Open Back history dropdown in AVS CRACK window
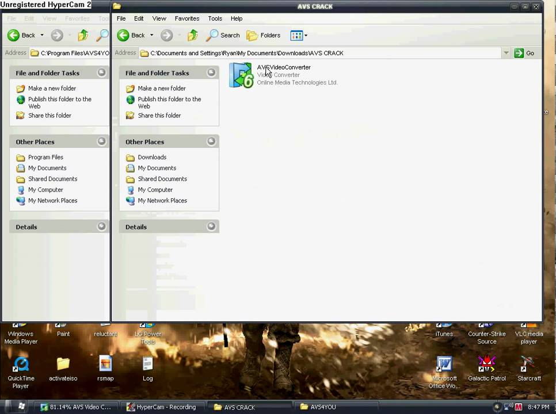The width and height of the screenshot is (556, 414). [x=151, y=35]
